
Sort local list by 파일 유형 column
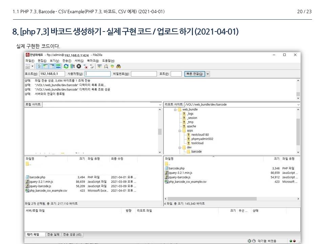(97, 159)
